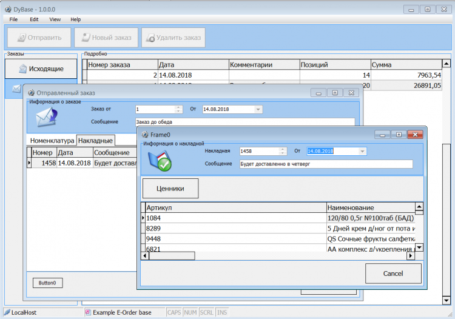Click the Ценники button
The width and height of the screenshot is (455, 319).
pyautogui.click(x=170, y=189)
